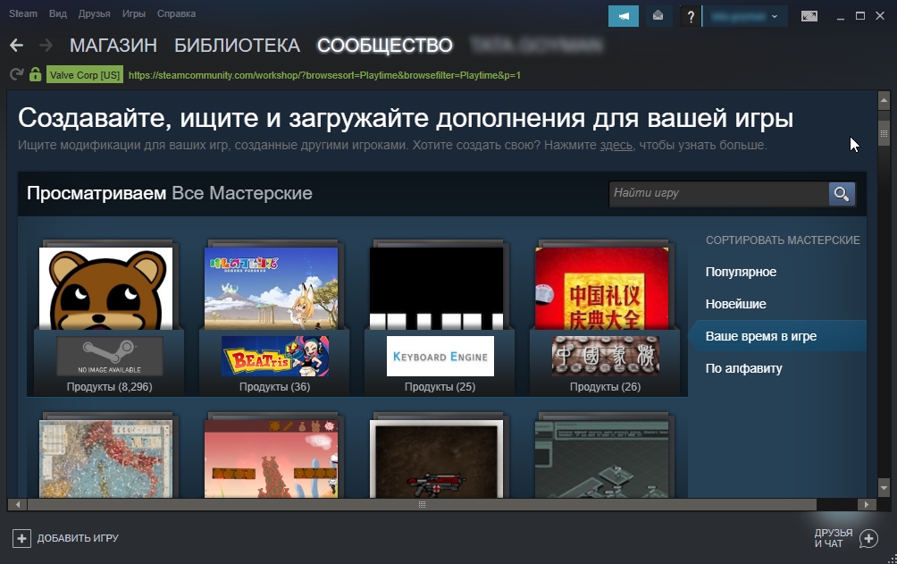Viewport: 897px width, 564px height.
Task: Click the vertical scrollbar down arrow
Action: (x=884, y=488)
